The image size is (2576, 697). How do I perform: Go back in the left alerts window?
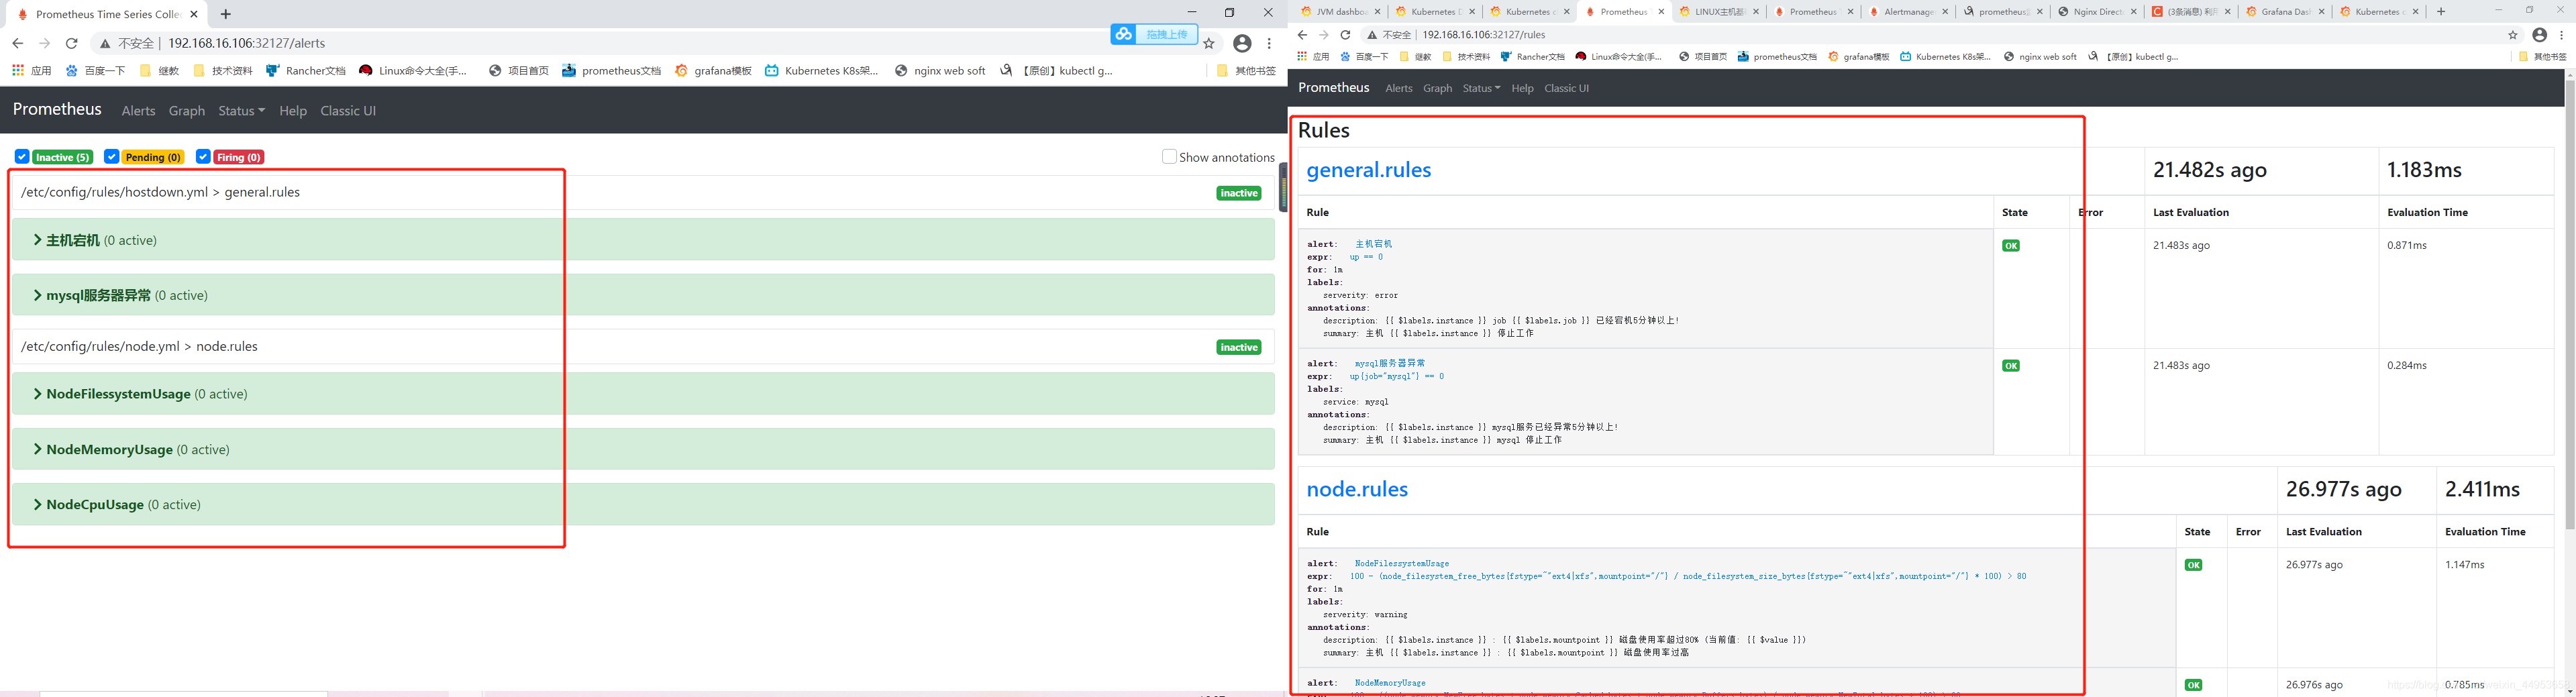17,43
